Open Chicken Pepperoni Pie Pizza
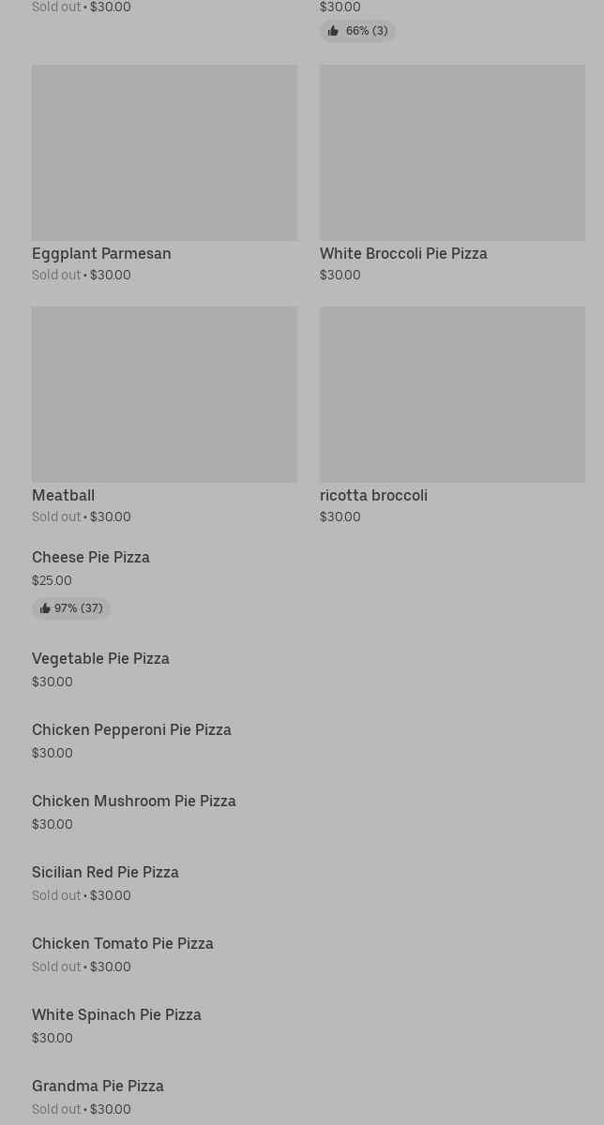The image size is (604, 1125). point(131,729)
